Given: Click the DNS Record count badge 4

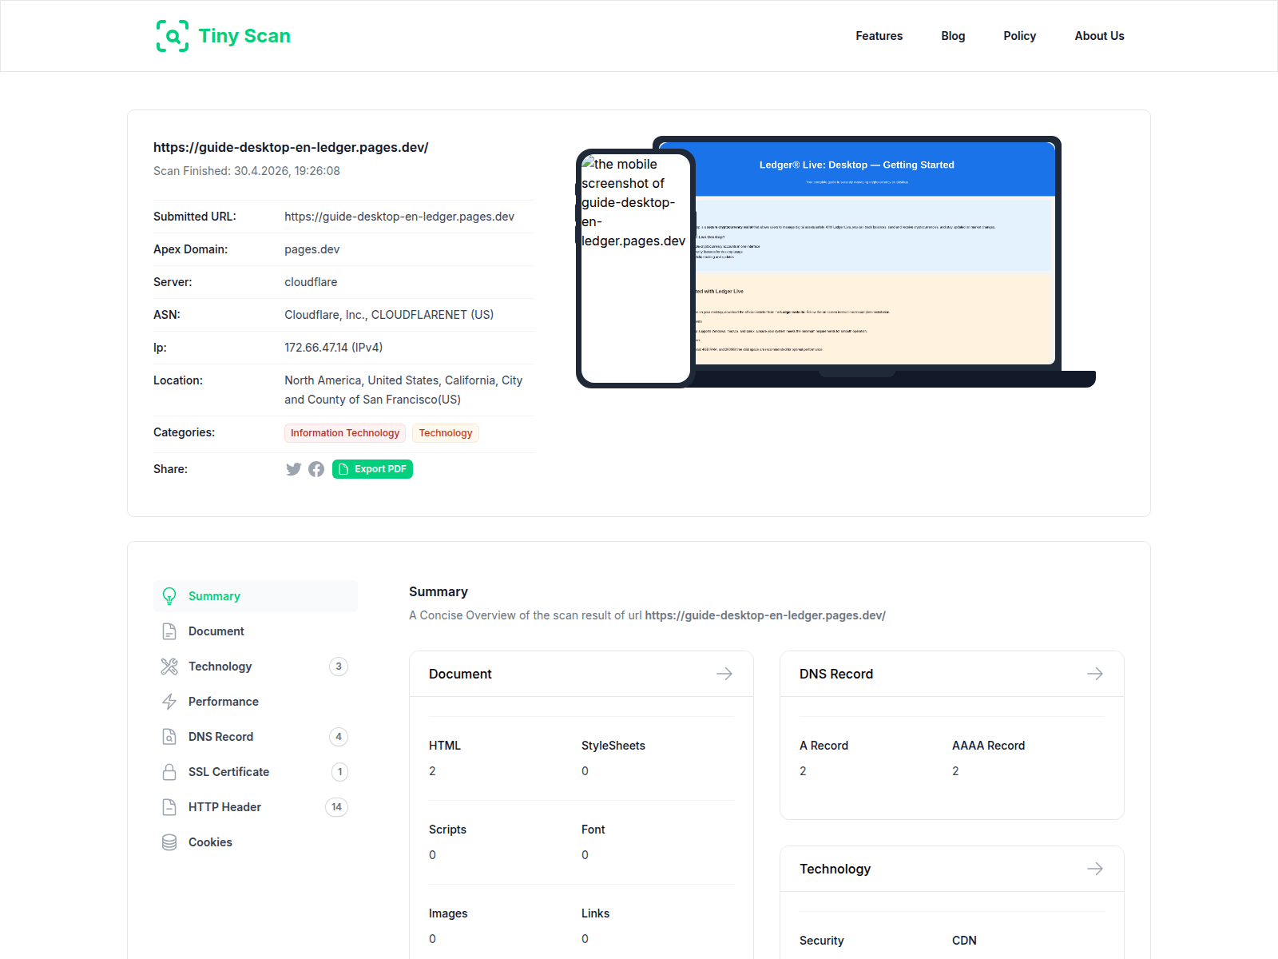Looking at the screenshot, I should 339,737.
